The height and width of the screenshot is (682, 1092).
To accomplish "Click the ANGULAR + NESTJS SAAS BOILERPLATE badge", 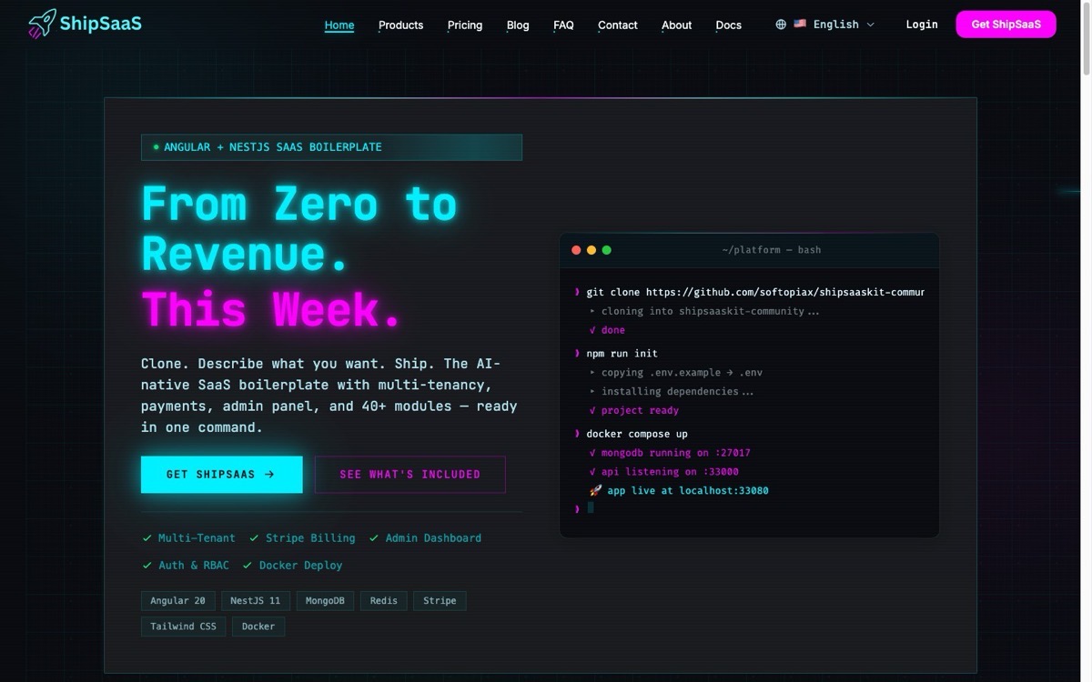I will tap(331, 147).
